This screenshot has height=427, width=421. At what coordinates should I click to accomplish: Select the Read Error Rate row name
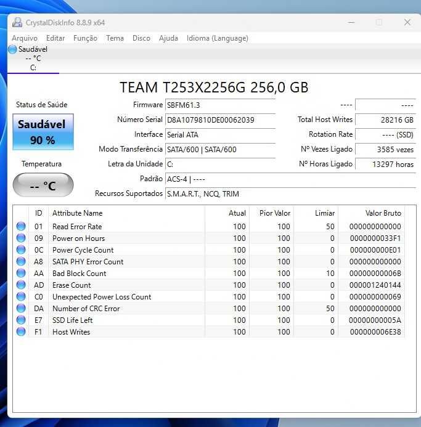pos(77,226)
